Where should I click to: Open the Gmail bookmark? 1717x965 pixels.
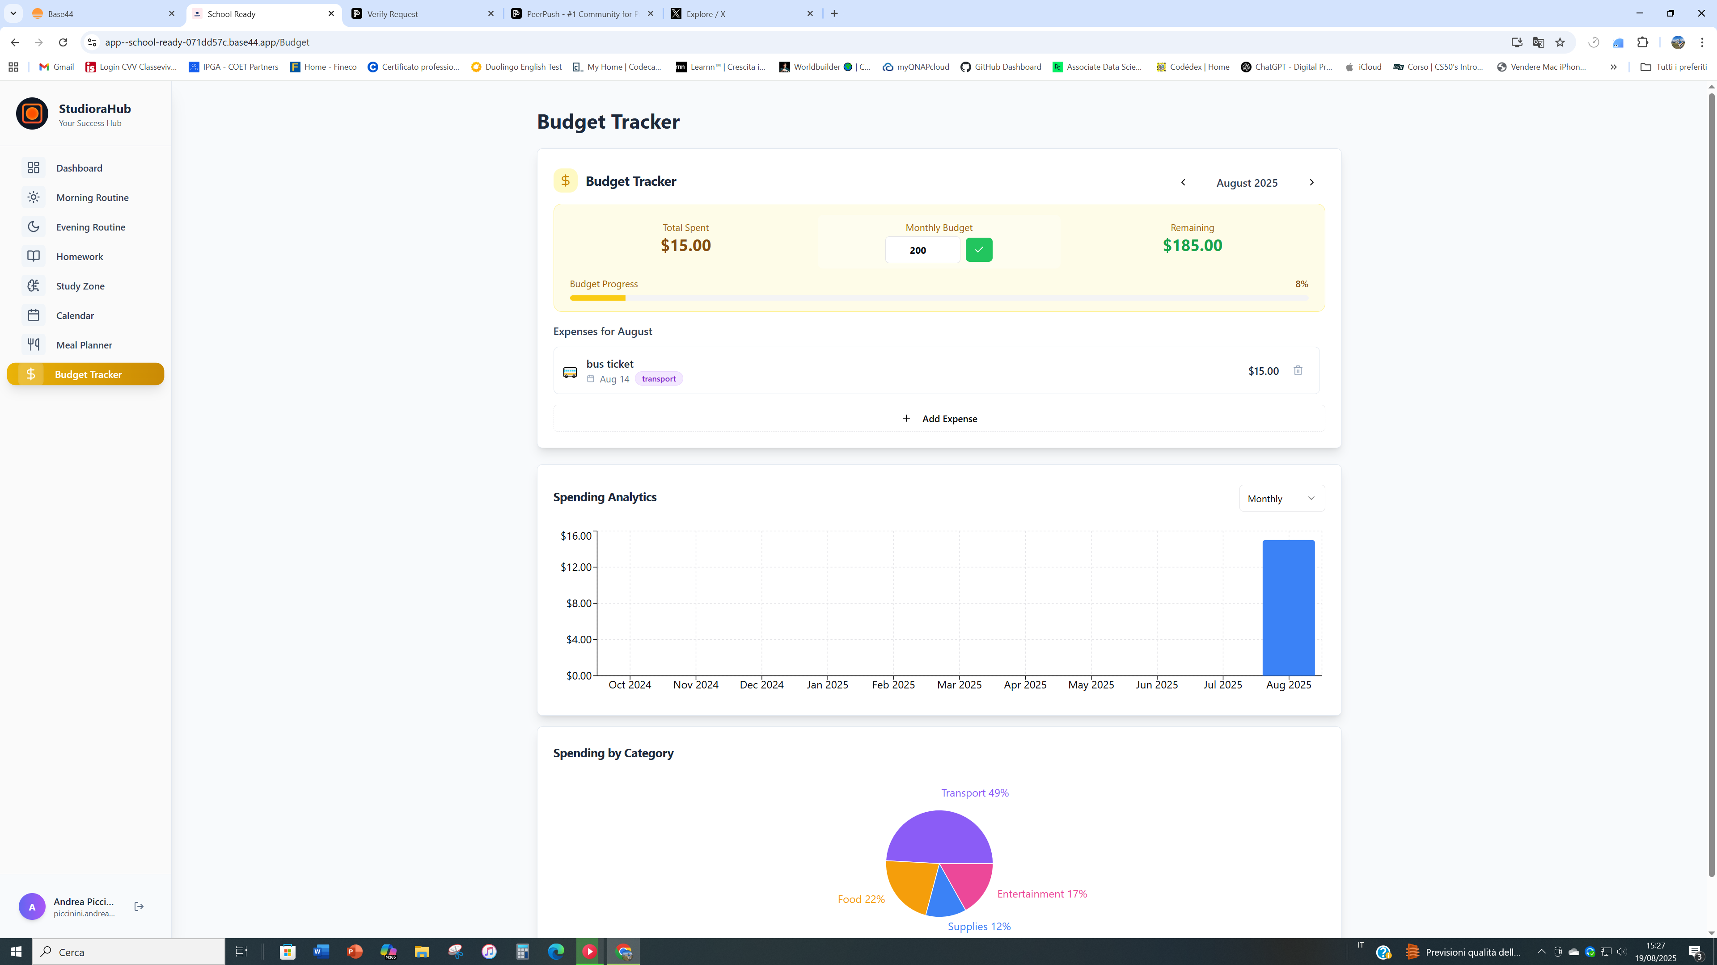tap(57, 67)
